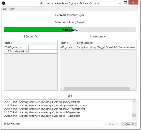Screen dimensions: 141x130
Task: Click log entry for ES-10.gartek.tst
Action: (42, 116)
